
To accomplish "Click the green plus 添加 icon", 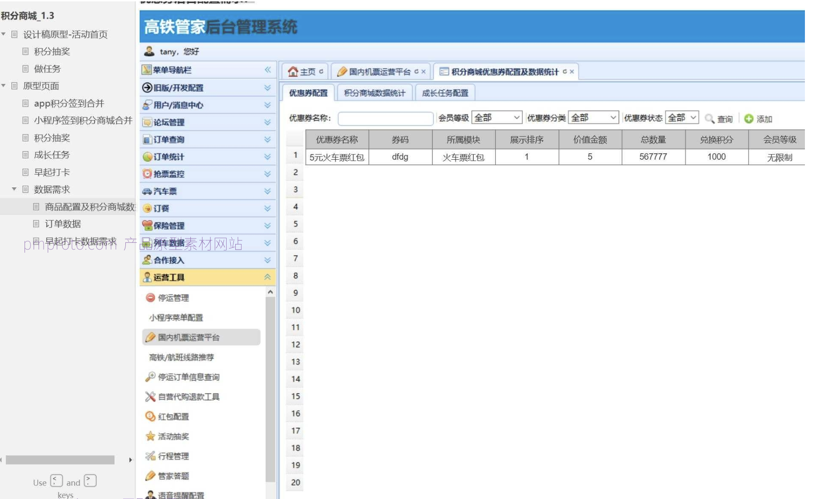I will 749,118.
